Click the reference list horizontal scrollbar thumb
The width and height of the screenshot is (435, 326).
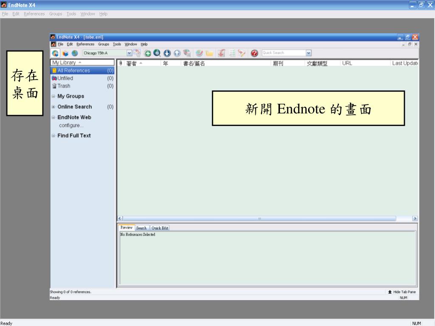260,219
